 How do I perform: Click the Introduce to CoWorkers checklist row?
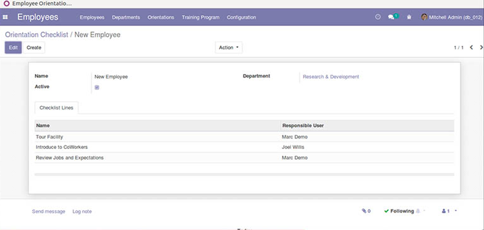click(x=62, y=147)
